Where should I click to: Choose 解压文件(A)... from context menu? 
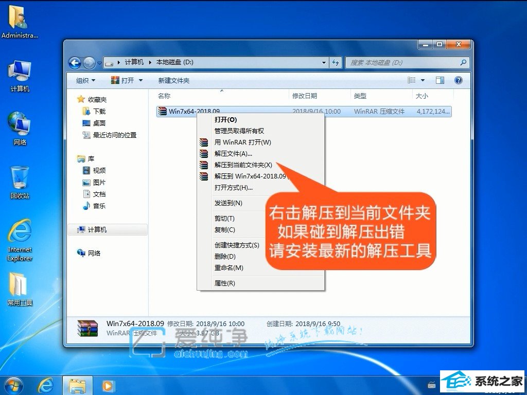(233, 154)
